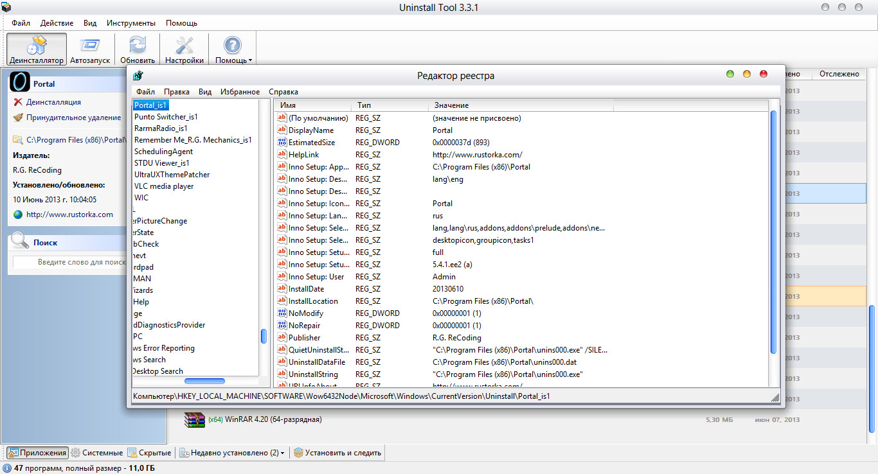Click the Имя column header
The image size is (878, 474).
coord(312,105)
